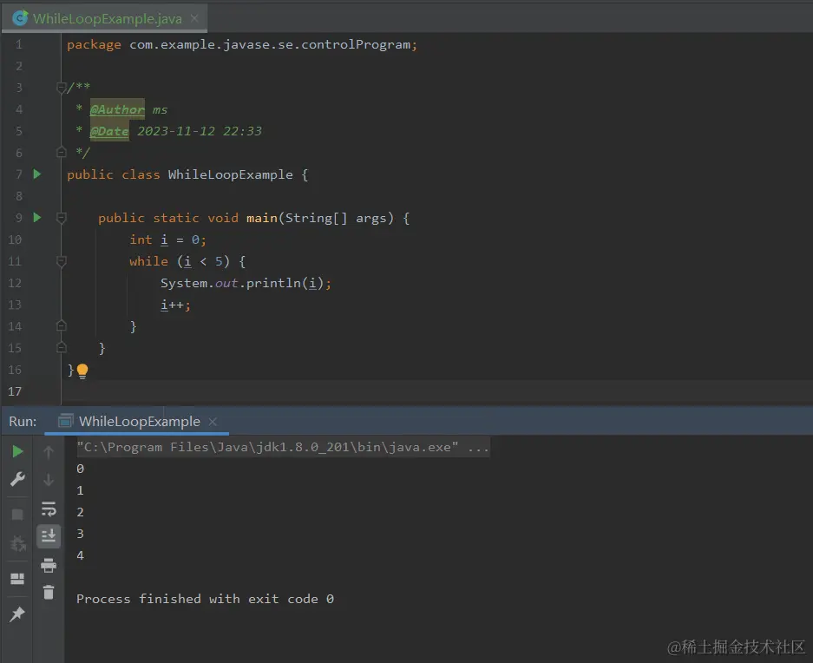Click 'System.out.println(i);' on line 12

246,283
